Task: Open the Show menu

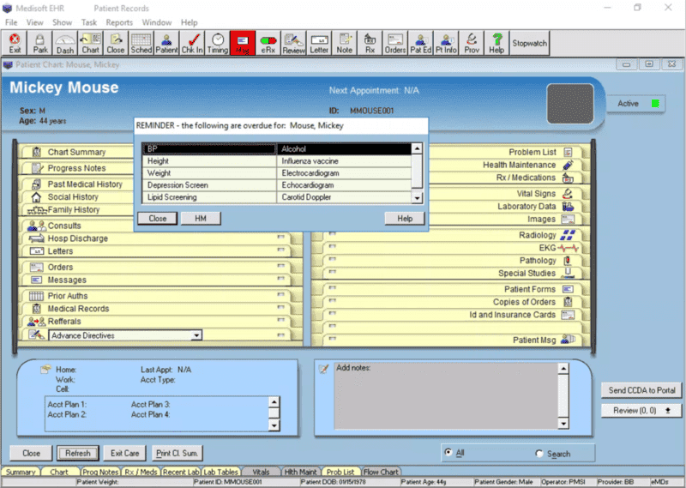Action: pos(62,22)
